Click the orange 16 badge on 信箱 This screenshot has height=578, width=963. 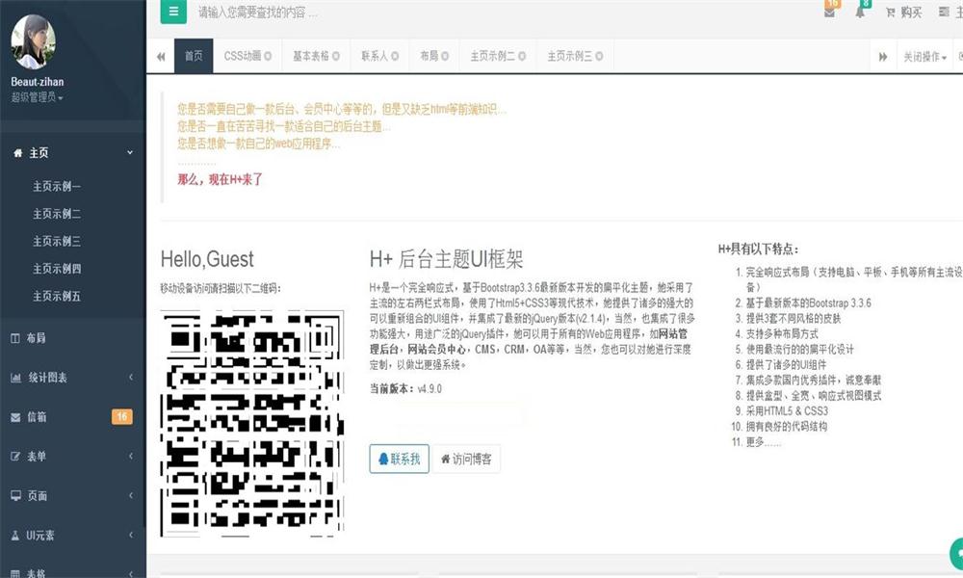pyautogui.click(x=121, y=416)
